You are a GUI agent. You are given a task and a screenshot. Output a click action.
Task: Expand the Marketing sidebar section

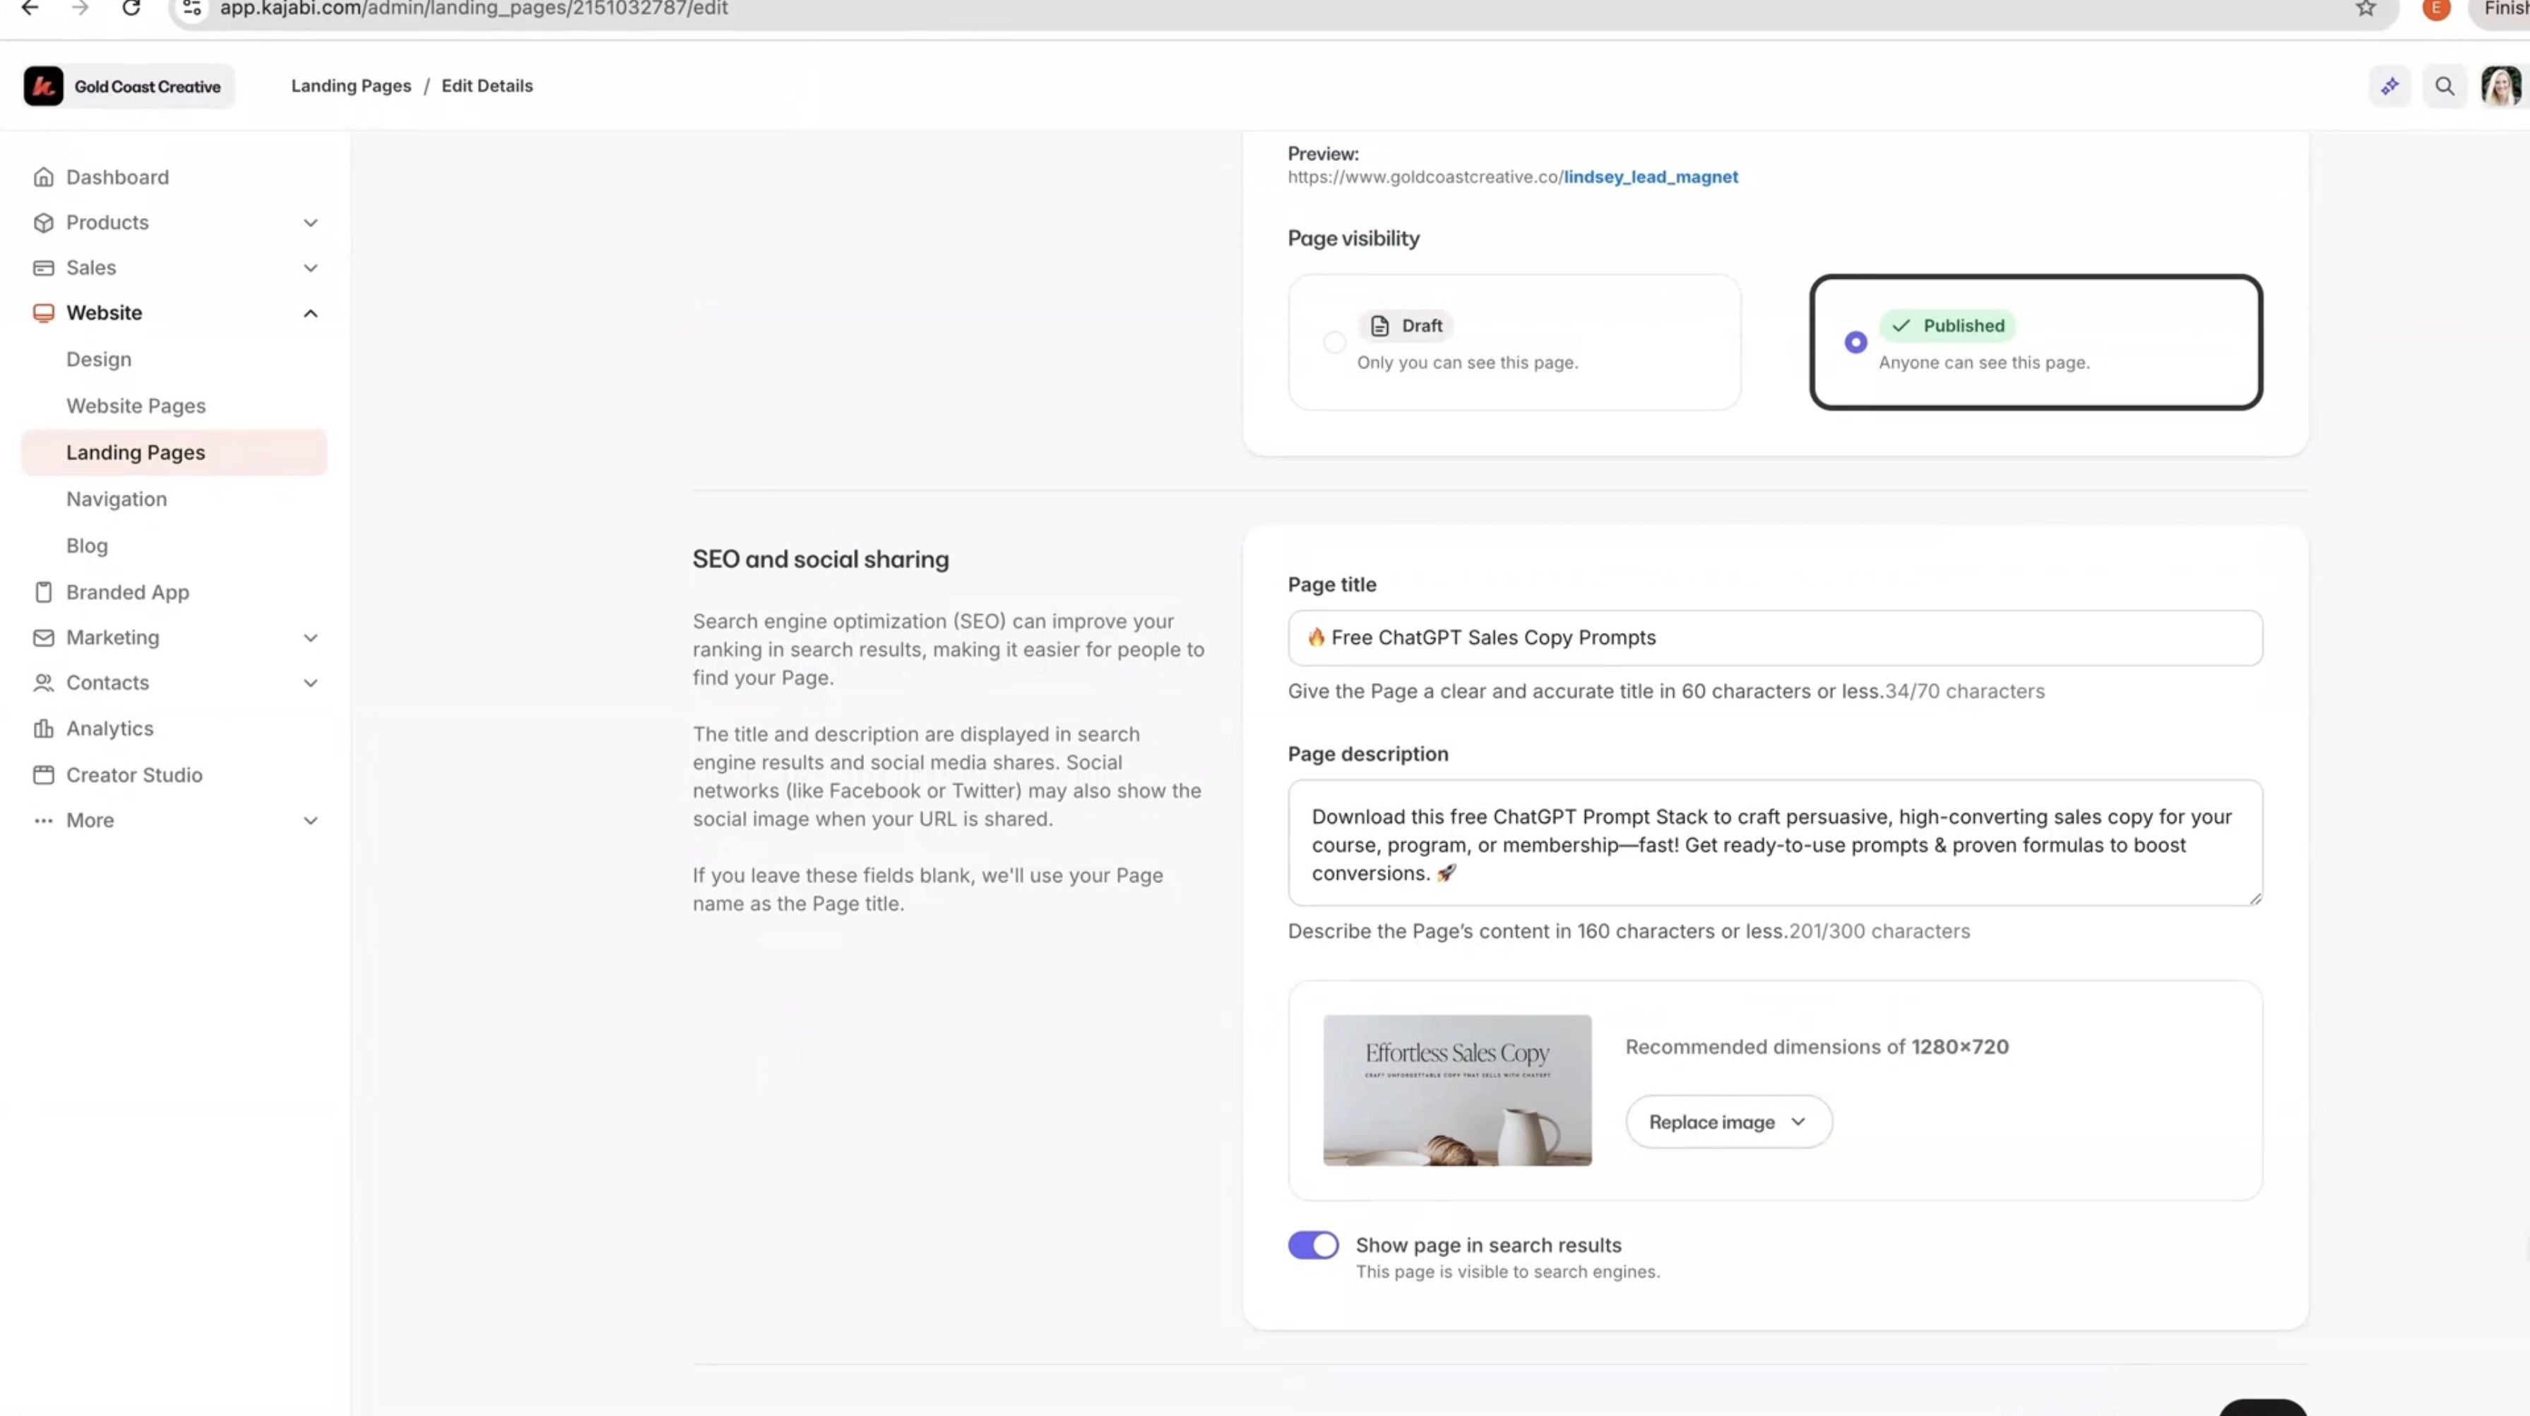pyautogui.click(x=310, y=638)
